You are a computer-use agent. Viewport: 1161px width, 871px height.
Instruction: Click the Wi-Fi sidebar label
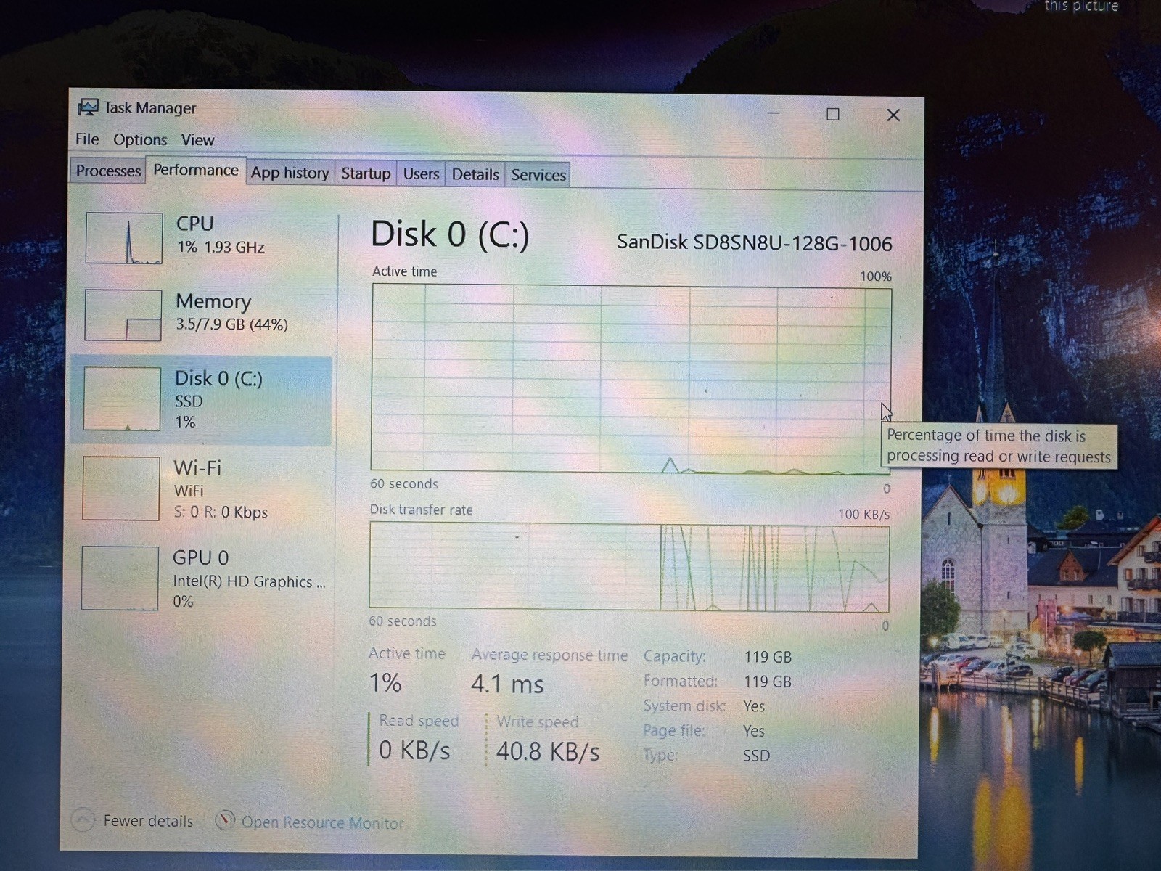tap(197, 467)
